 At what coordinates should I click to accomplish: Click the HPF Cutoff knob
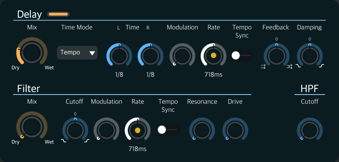pos(310,130)
